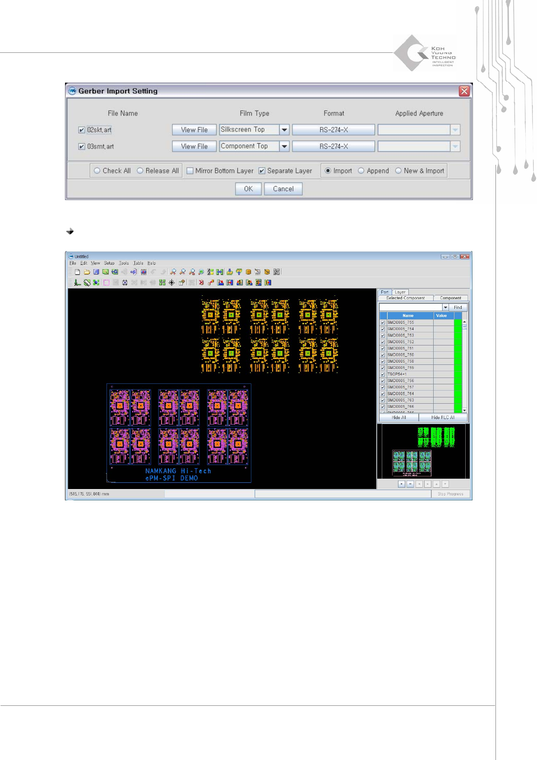Open Applied Aperture dropdown for 02skt.art

(455, 130)
